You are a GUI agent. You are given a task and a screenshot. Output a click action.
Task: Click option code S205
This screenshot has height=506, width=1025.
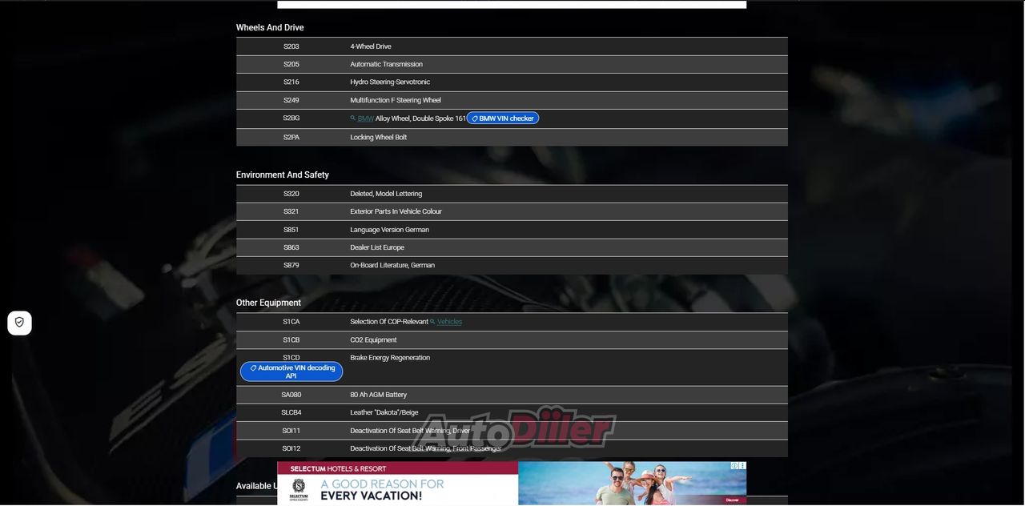pyautogui.click(x=291, y=64)
